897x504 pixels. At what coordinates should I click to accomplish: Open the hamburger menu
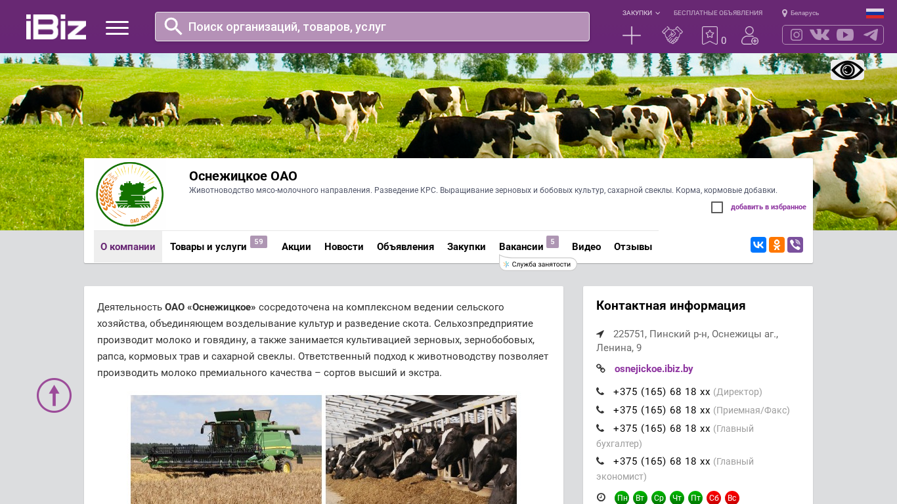(117, 28)
